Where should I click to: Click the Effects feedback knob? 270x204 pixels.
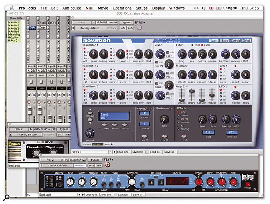coord(226,119)
